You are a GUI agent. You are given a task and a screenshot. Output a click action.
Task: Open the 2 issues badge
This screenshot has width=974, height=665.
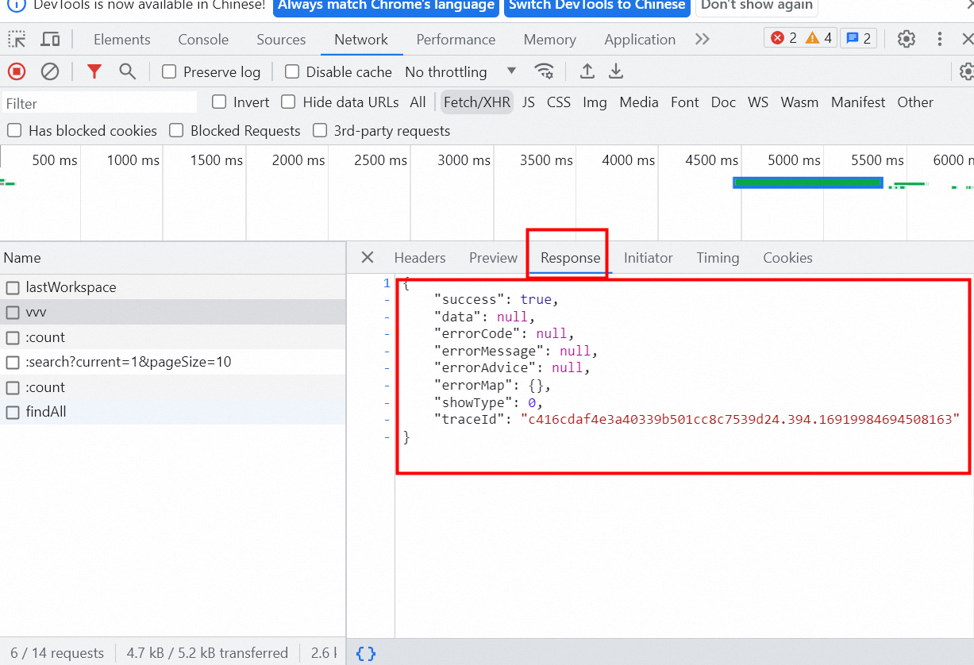pyautogui.click(x=858, y=38)
